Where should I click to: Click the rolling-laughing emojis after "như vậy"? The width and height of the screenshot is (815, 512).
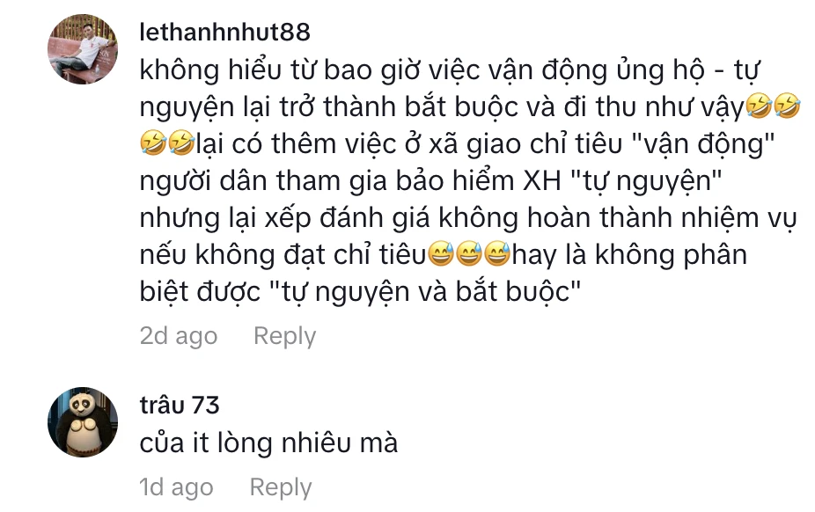[773, 106]
